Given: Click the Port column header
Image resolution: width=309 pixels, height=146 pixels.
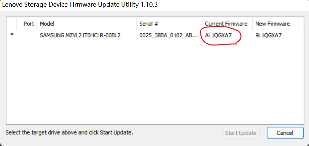Looking at the screenshot, I should coord(29,24).
